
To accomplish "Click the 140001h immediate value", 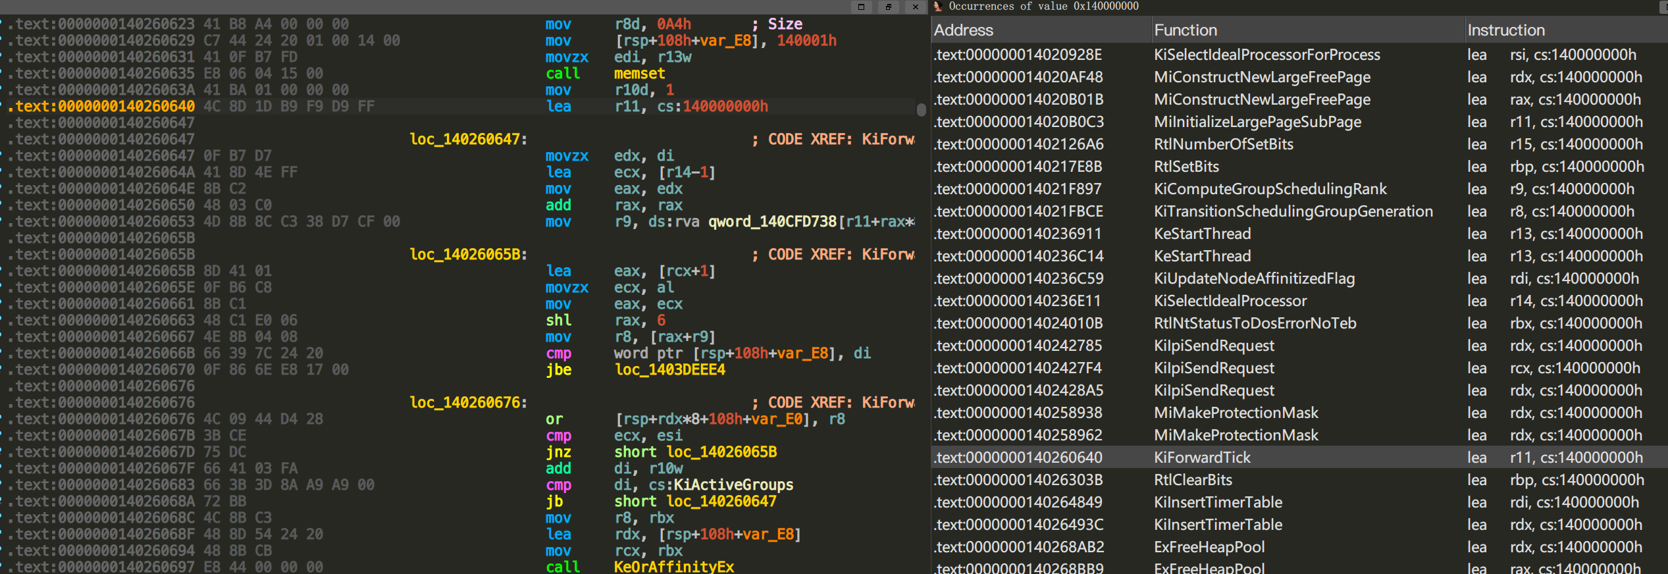I will click(807, 41).
